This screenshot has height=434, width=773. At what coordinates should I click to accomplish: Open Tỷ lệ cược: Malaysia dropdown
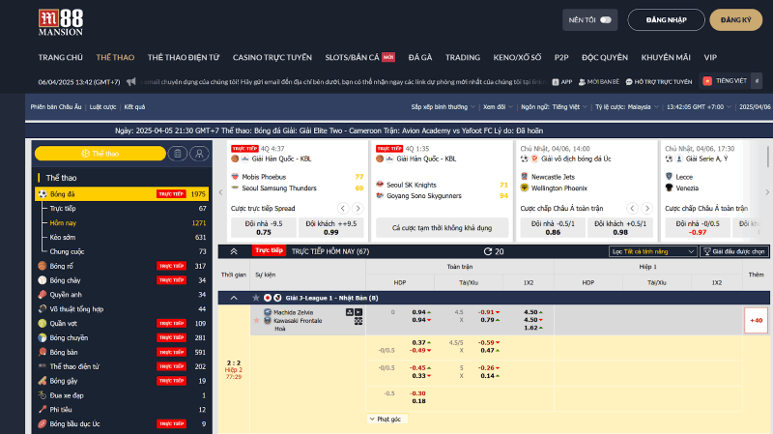626,107
